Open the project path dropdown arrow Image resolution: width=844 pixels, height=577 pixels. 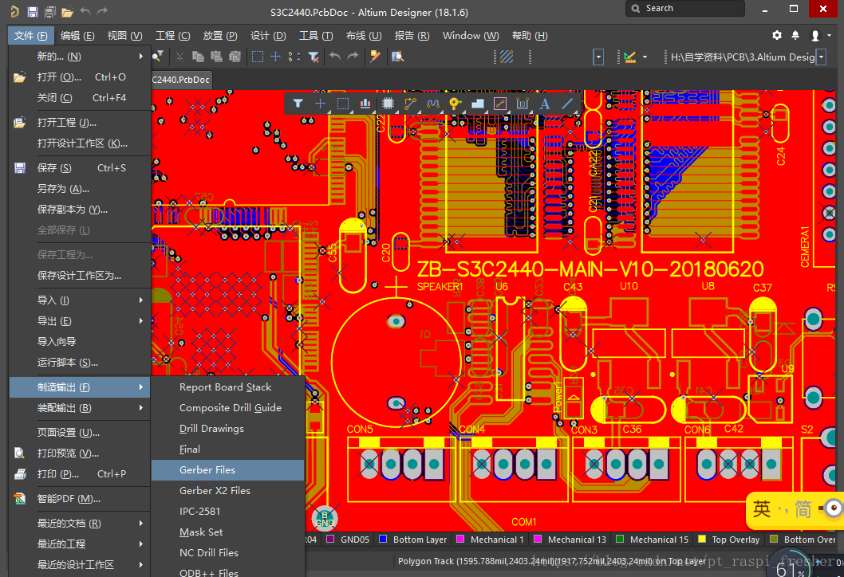tap(822, 57)
